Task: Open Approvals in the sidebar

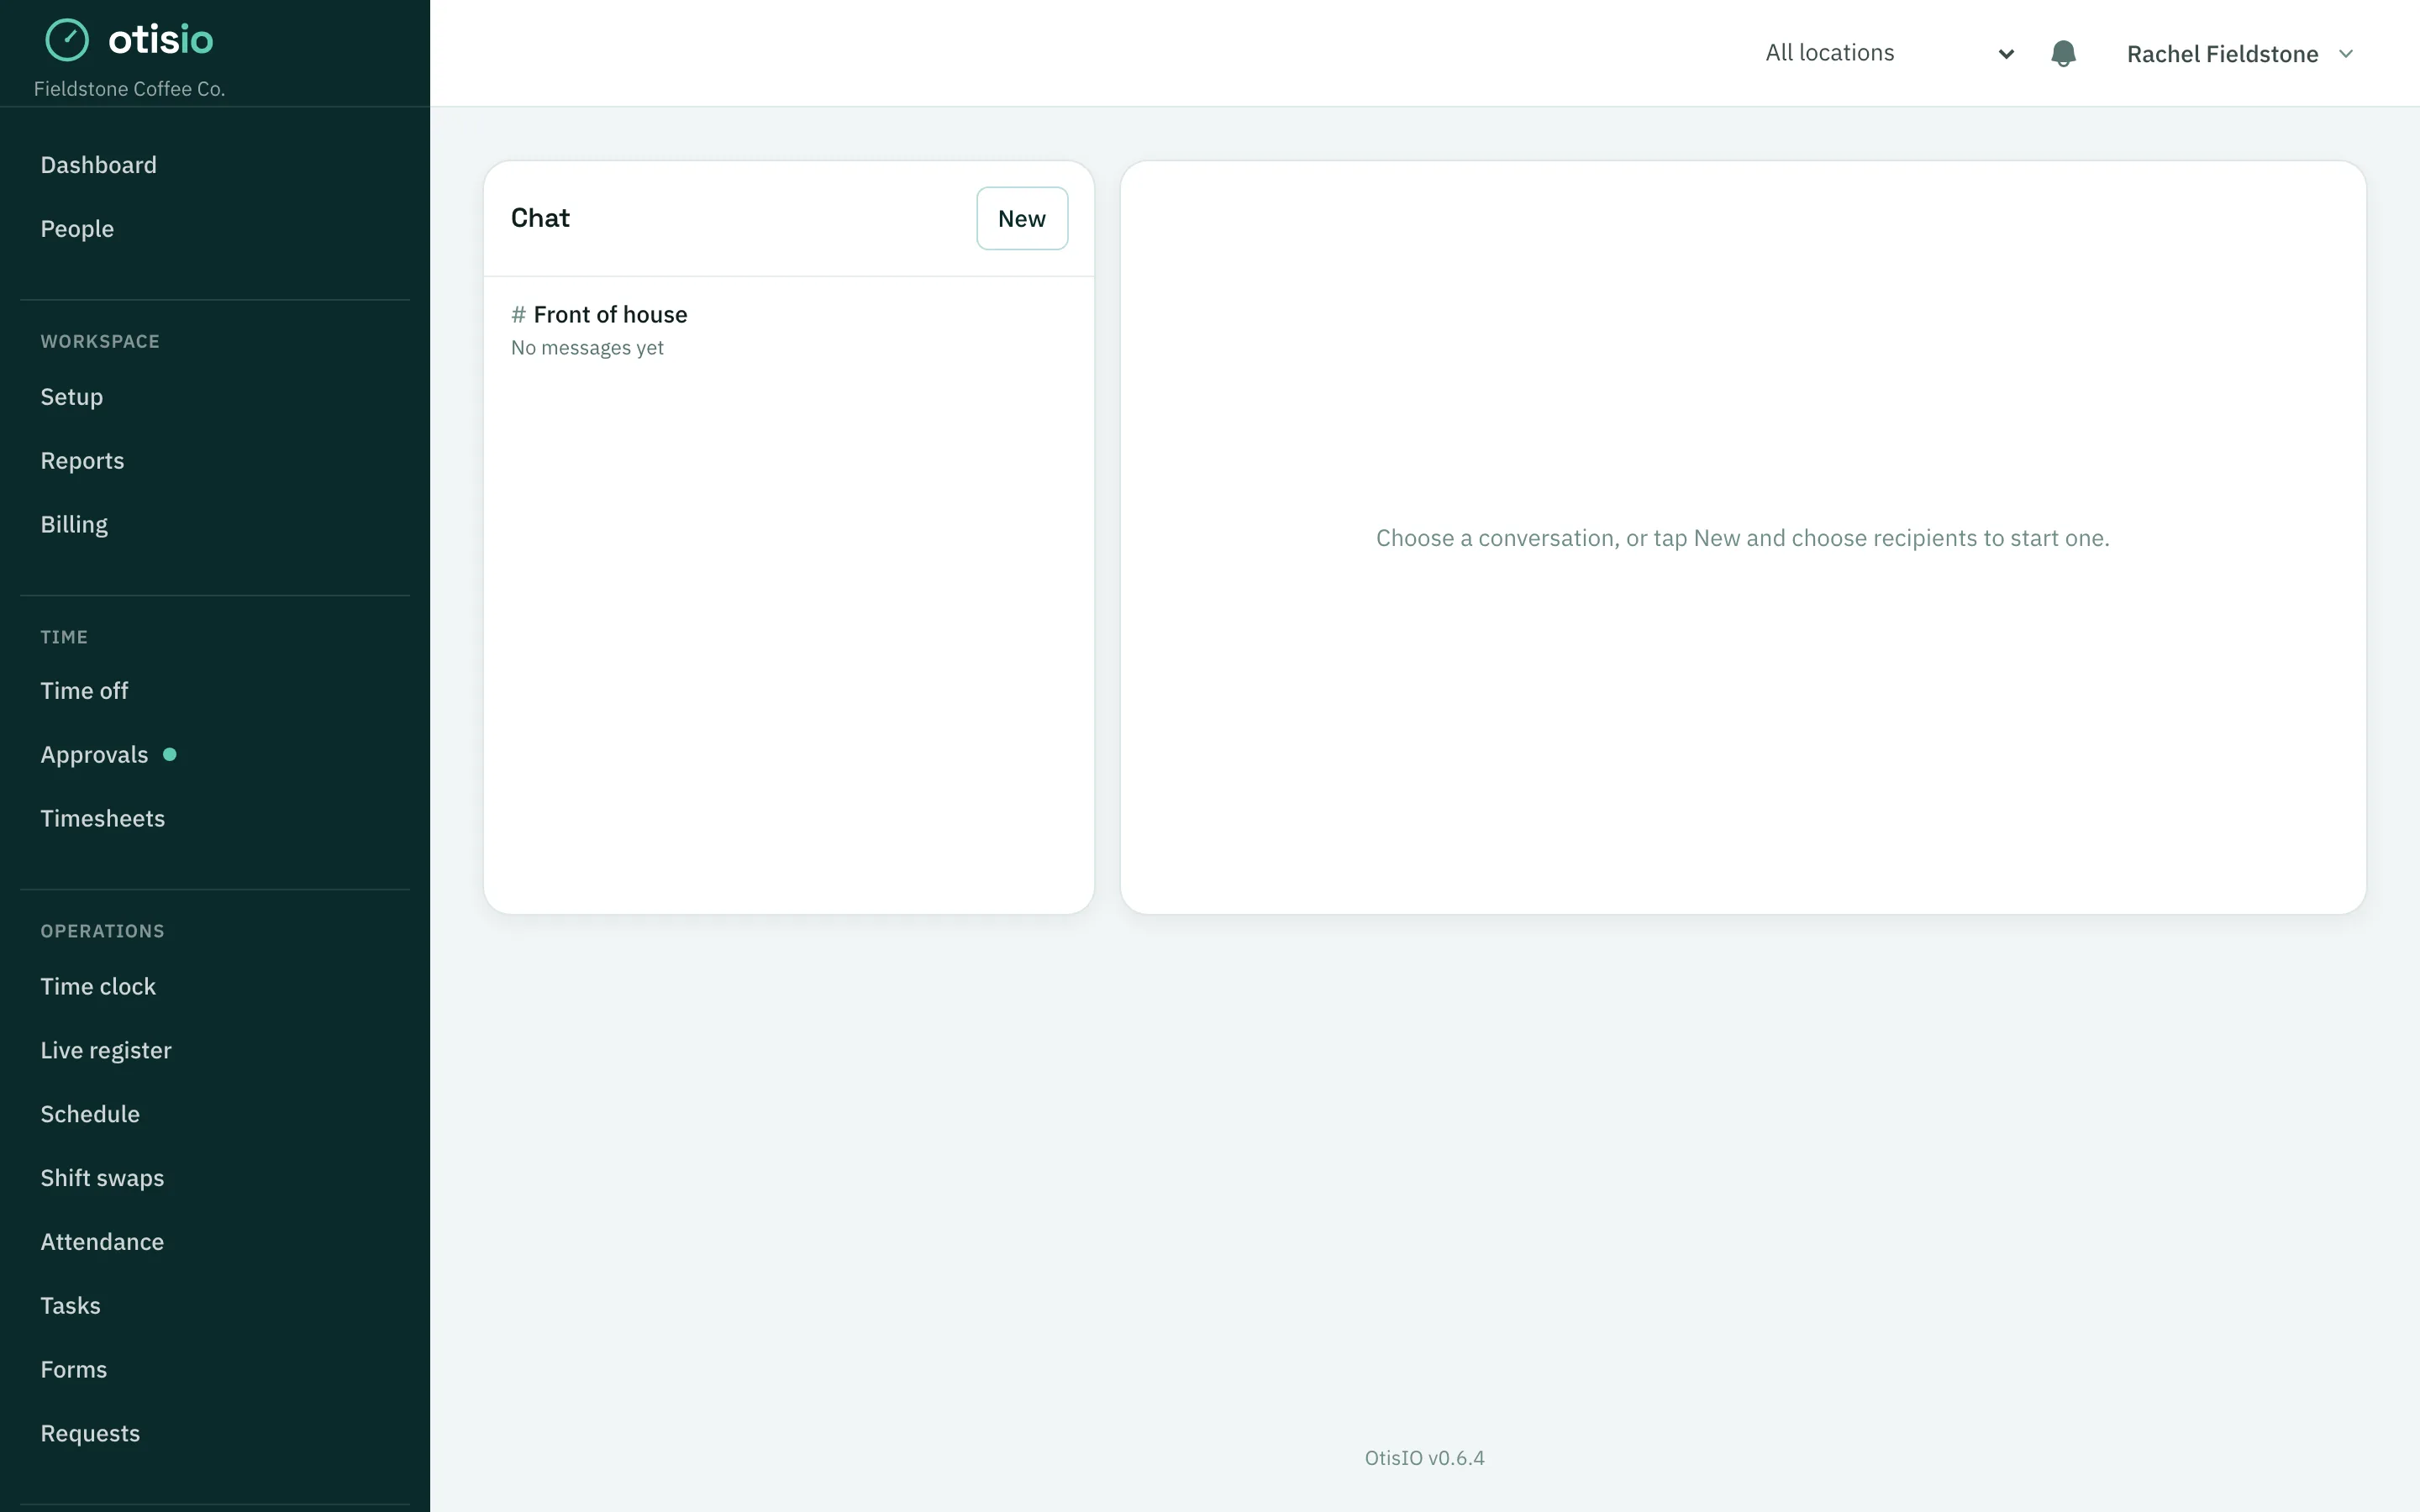Action: coord(94,755)
